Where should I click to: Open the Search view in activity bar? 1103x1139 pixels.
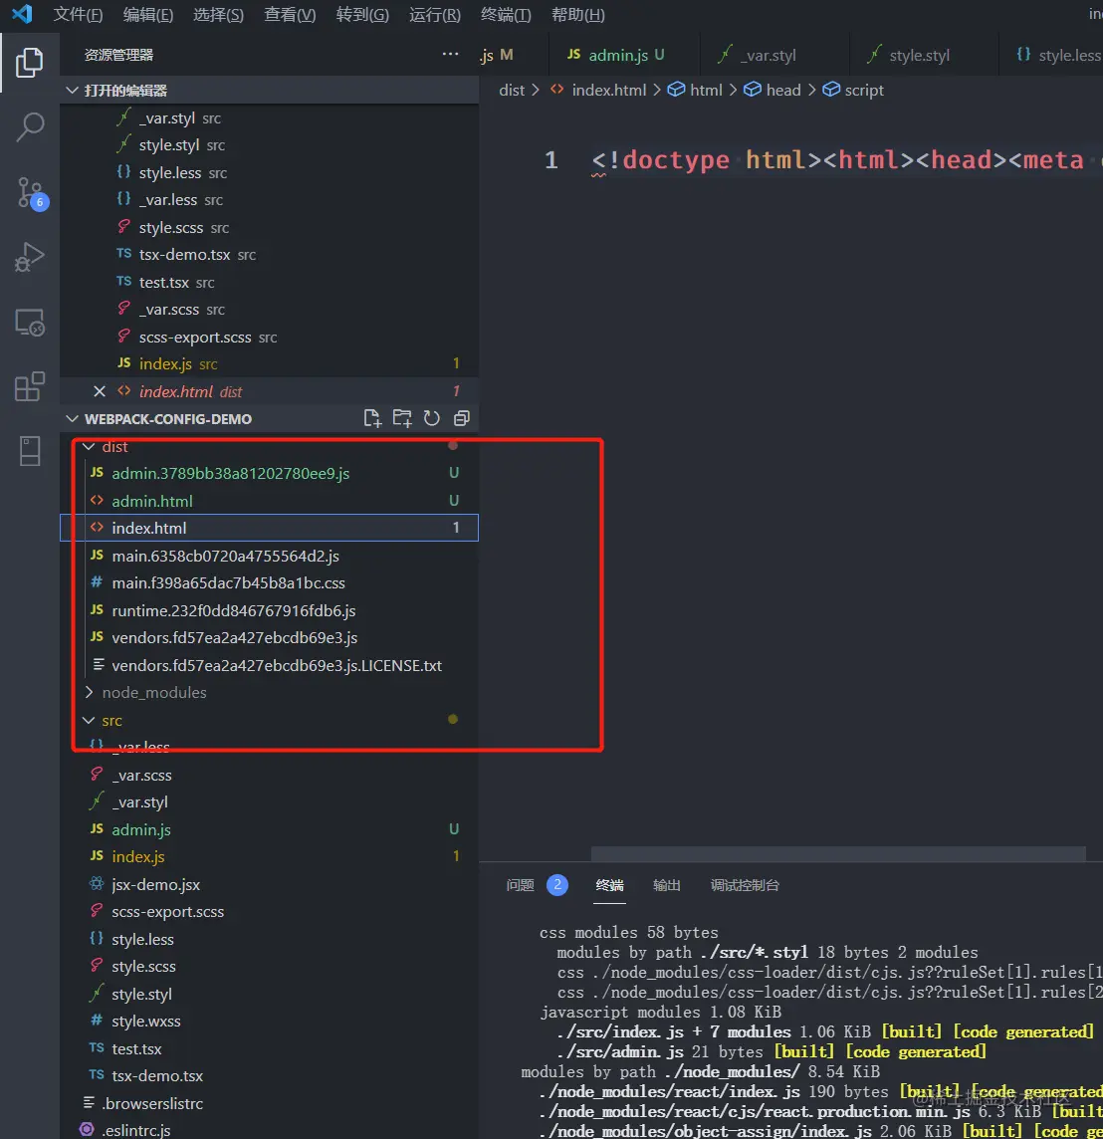point(30,127)
